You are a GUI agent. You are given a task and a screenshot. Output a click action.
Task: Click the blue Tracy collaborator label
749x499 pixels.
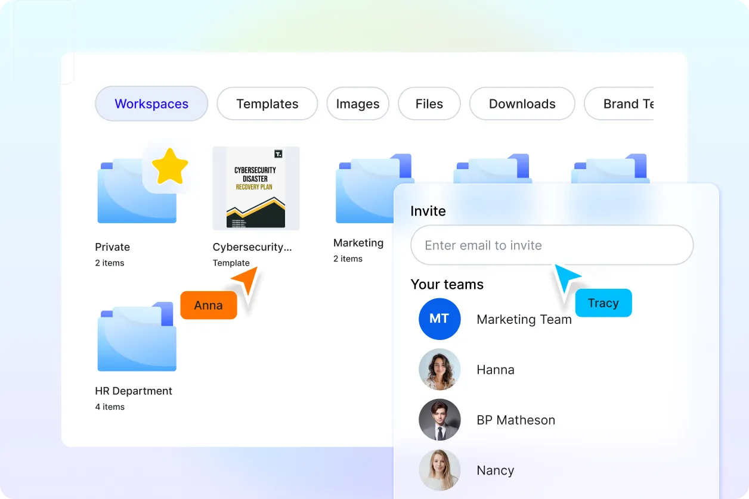coord(603,303)
